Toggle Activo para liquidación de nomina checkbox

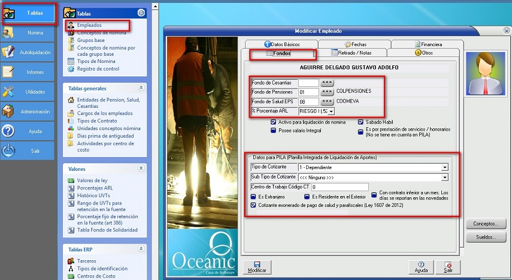[x=273, y=122]
